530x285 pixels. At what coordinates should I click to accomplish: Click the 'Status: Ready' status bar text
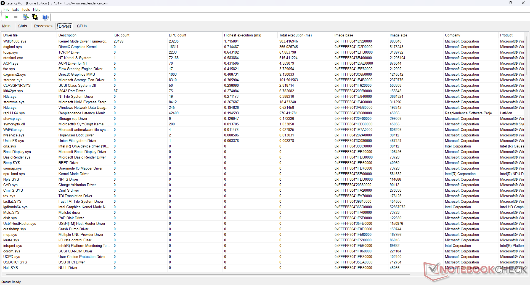coord(11,282)
